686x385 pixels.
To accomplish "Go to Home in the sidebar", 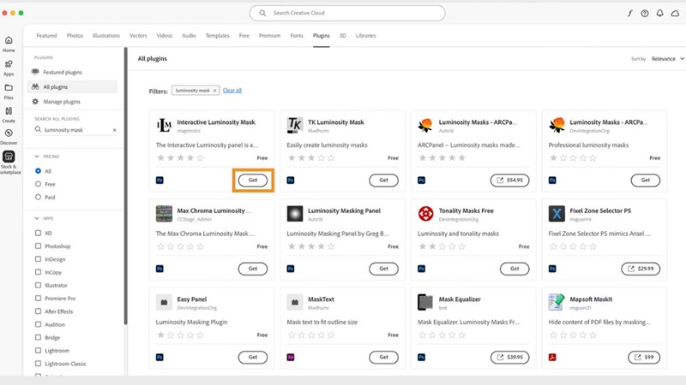I will tap(9, 44).
